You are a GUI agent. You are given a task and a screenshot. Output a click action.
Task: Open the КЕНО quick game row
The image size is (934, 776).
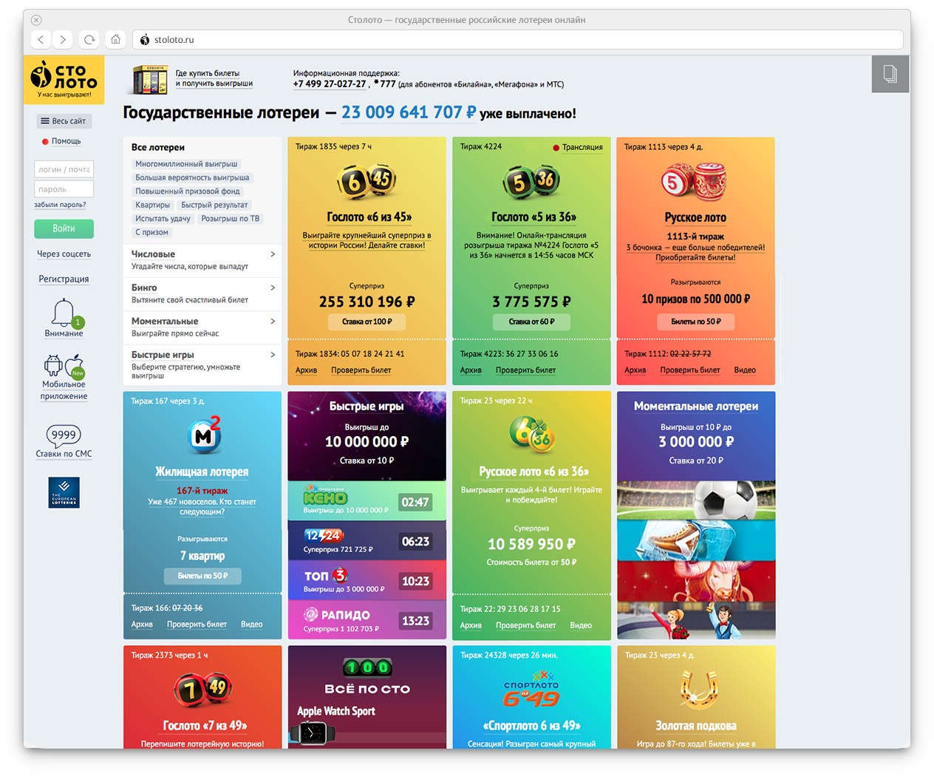(367, 501)
